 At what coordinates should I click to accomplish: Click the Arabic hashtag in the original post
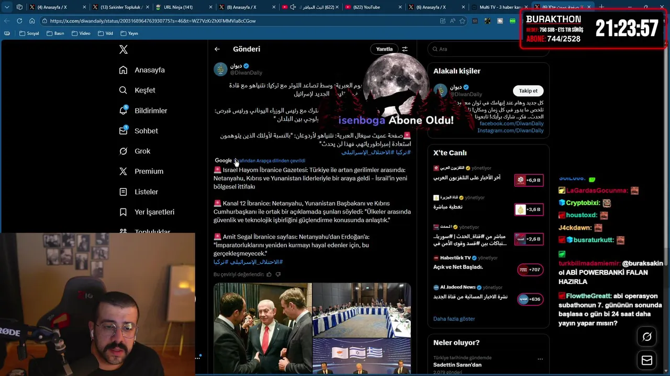pos(376,152)
